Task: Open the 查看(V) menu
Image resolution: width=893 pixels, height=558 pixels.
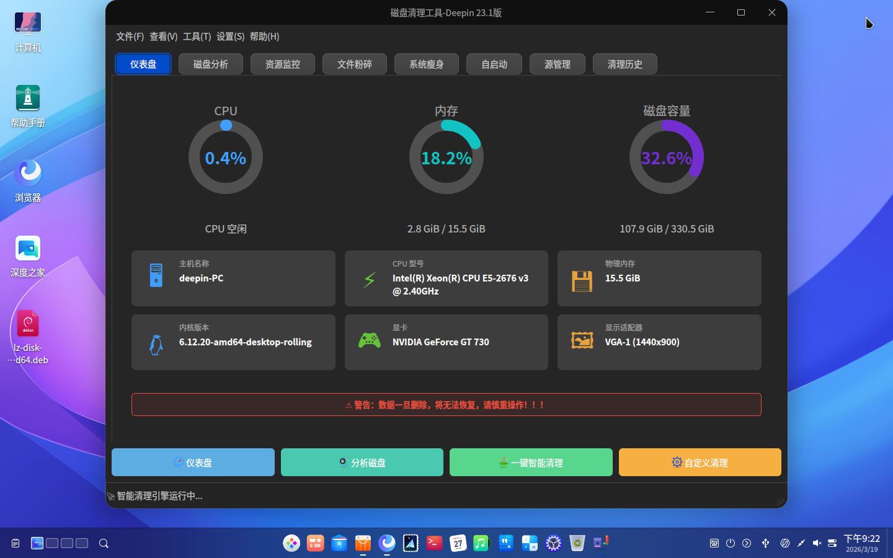Action: click(x=164, y=37)
